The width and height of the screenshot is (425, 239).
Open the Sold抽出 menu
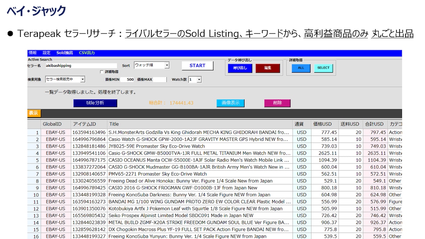(65, 53)
